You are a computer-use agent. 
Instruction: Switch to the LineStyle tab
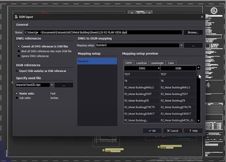[142, 63]
